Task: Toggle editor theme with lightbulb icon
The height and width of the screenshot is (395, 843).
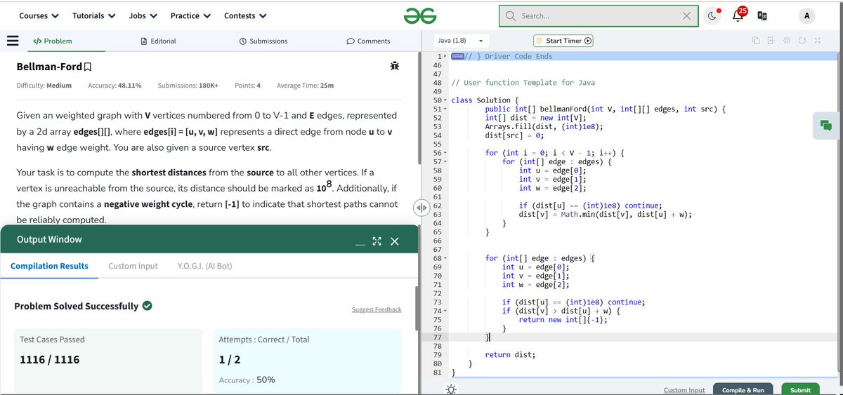Action: 451,389
